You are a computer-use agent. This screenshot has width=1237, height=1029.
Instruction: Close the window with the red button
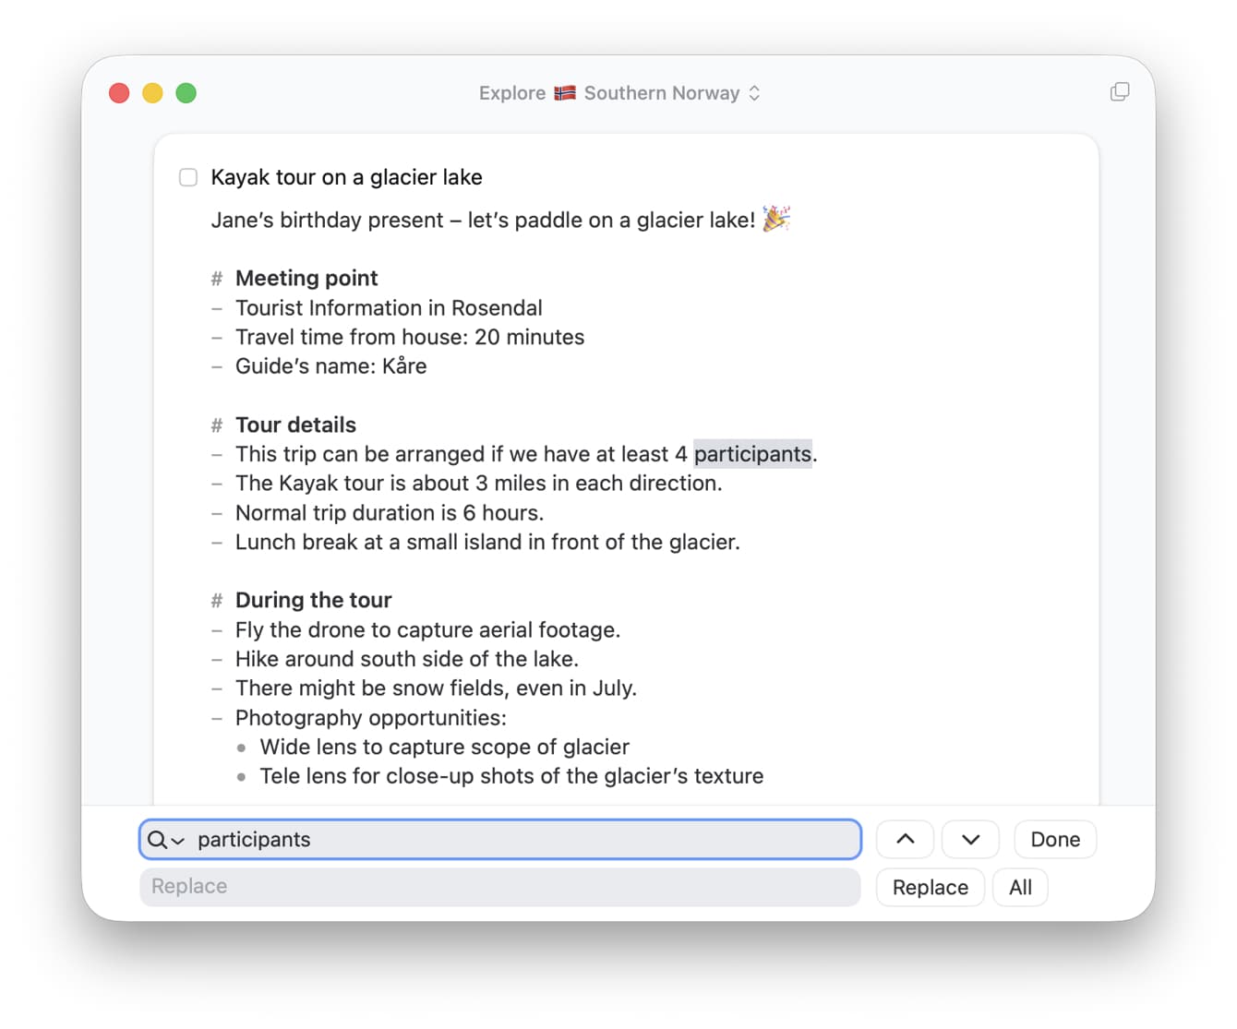click(x=119, y=93)
